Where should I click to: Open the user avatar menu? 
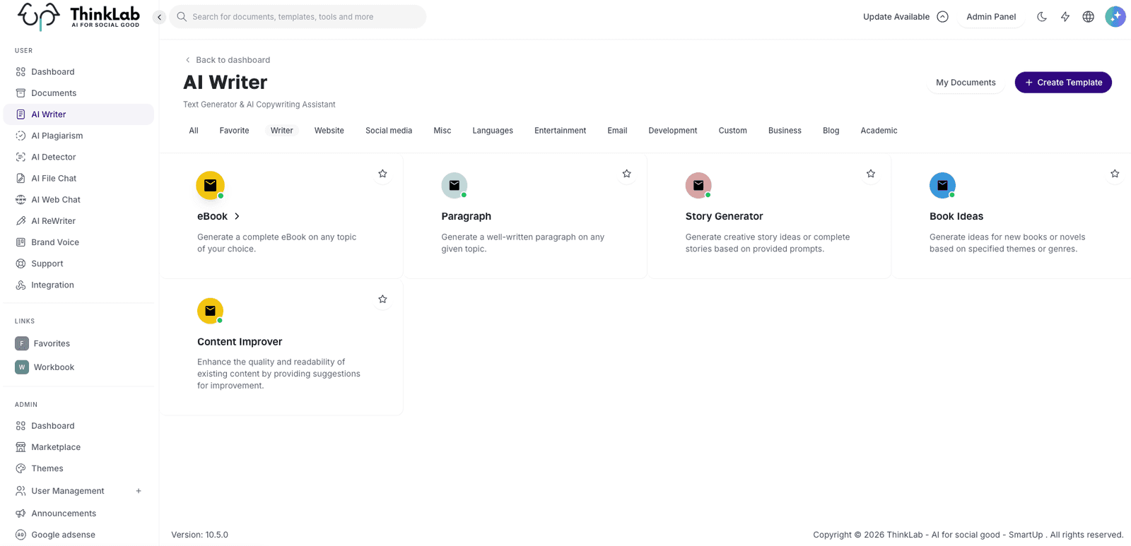coord(1115,16)
